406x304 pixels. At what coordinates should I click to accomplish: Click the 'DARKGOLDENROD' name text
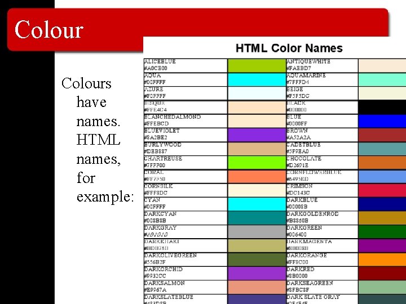click(312, 214)
